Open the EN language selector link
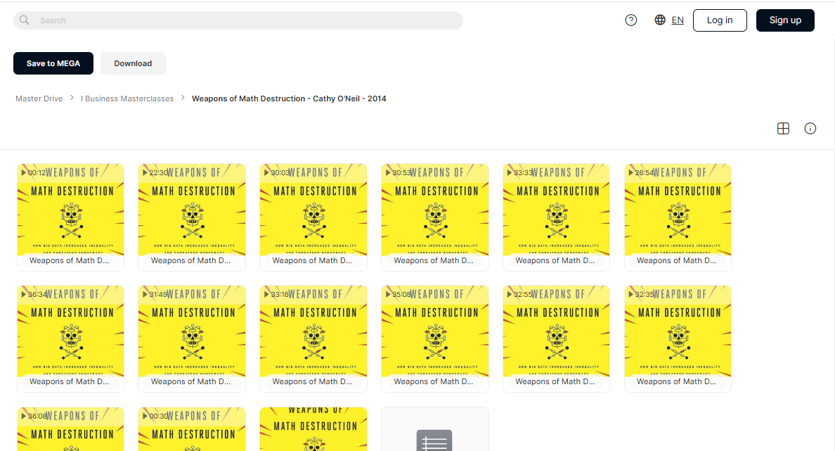 [678, 20]
